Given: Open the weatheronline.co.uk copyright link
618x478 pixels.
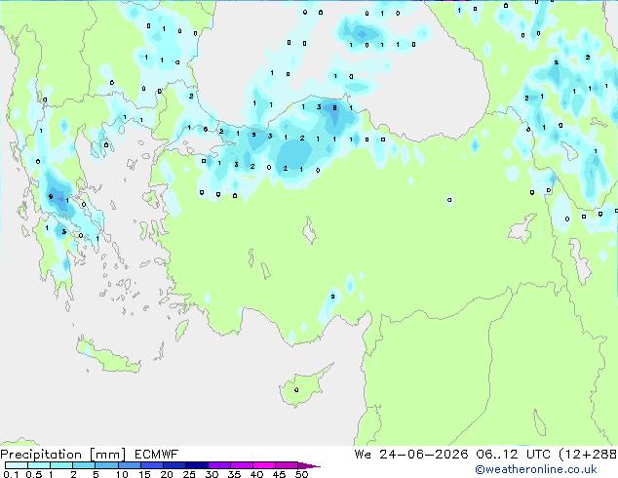Looking at the screenshot, I should pyautogui.click(x=536, y=469).
